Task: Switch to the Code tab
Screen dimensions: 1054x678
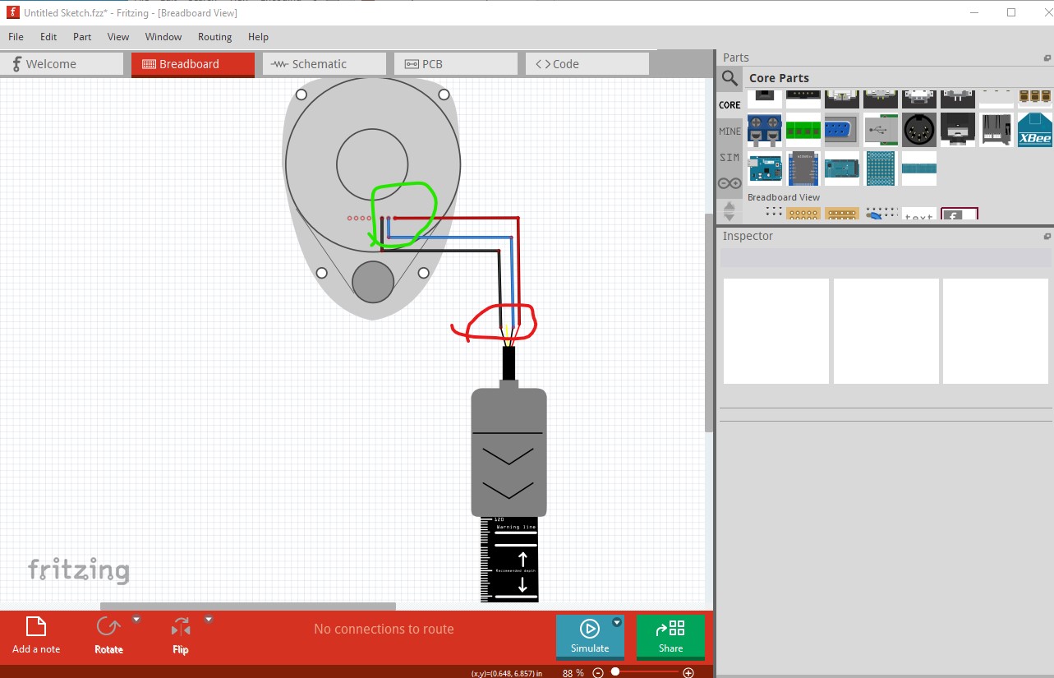Action: pos(587,64)
